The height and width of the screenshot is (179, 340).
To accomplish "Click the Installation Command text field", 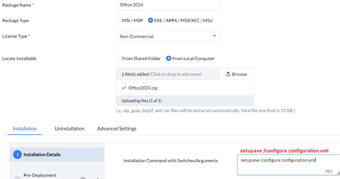I will coord(288,165).
